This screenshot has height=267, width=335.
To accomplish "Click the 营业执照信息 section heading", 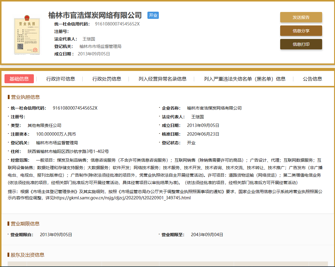I will [25, 97].
